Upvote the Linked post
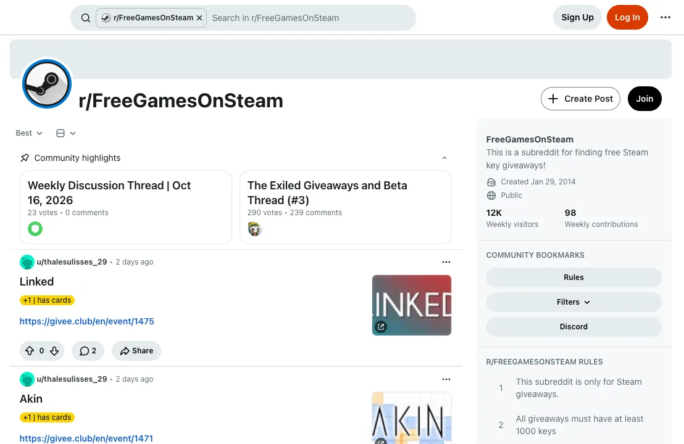This screenshot has width=684, height=444. coord(30,351)
